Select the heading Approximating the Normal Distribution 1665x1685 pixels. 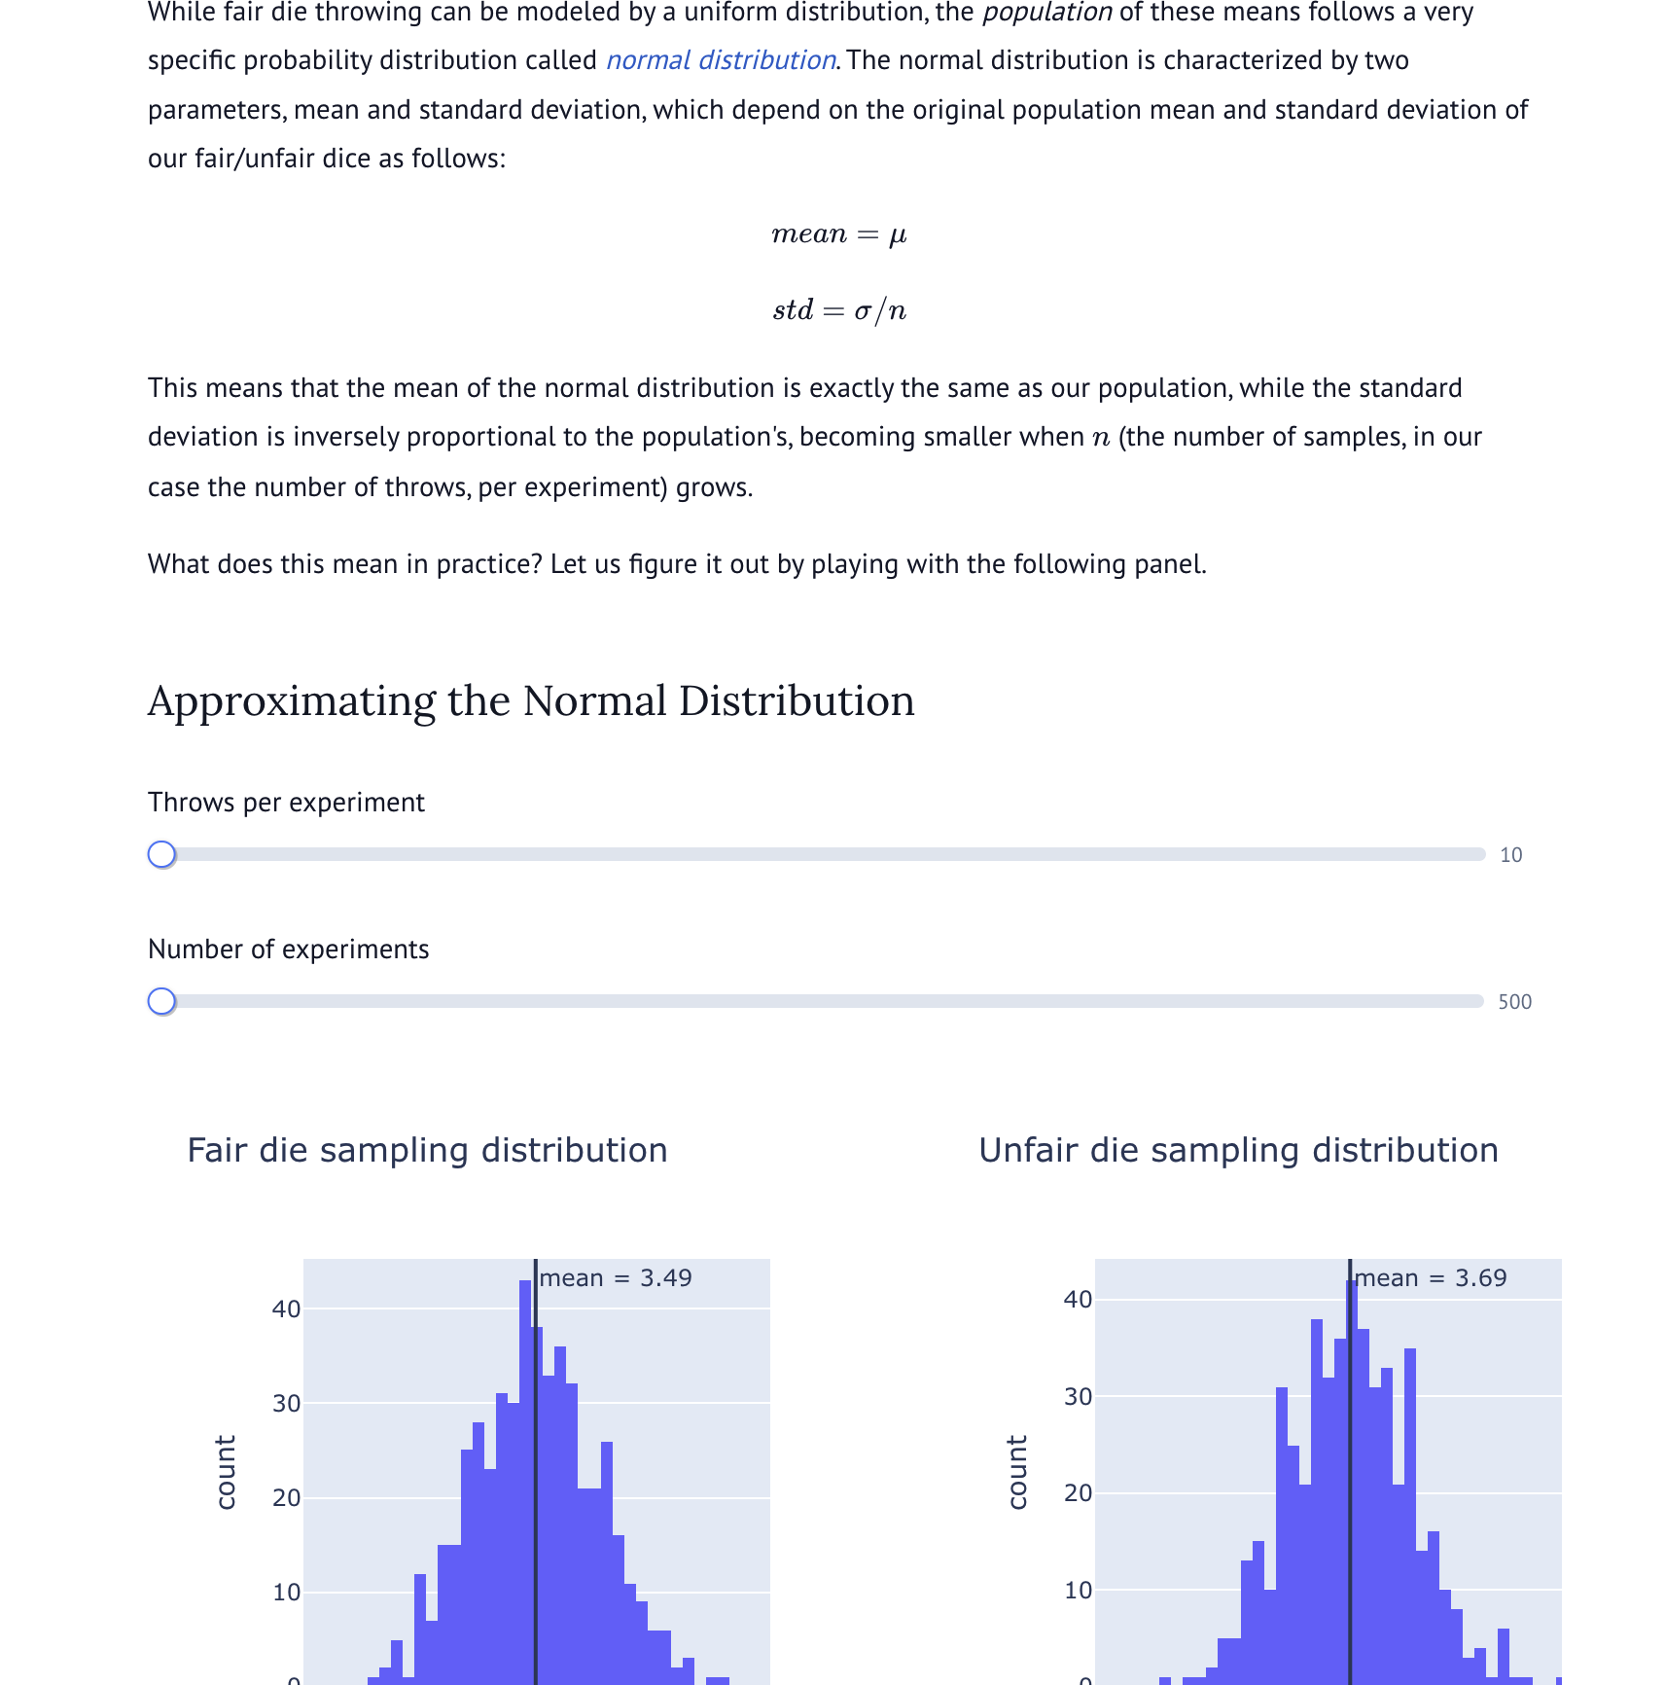(531, 699)
